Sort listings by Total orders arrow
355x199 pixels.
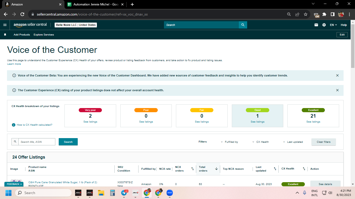tap(216, 169)
